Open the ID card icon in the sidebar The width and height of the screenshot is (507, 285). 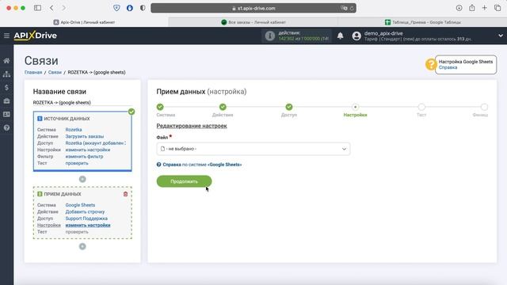6,114
